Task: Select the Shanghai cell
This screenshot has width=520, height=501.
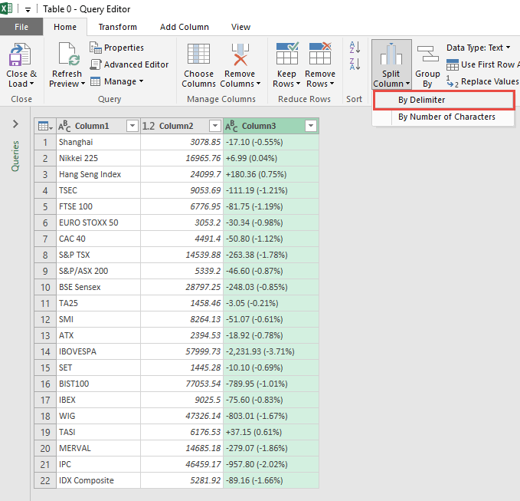Action: (99, 142)
